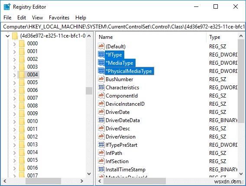The image size is (246, 186).
Task: Click values pane scroll up arrow
Action: pyautogui.click(x=241, y=36)
